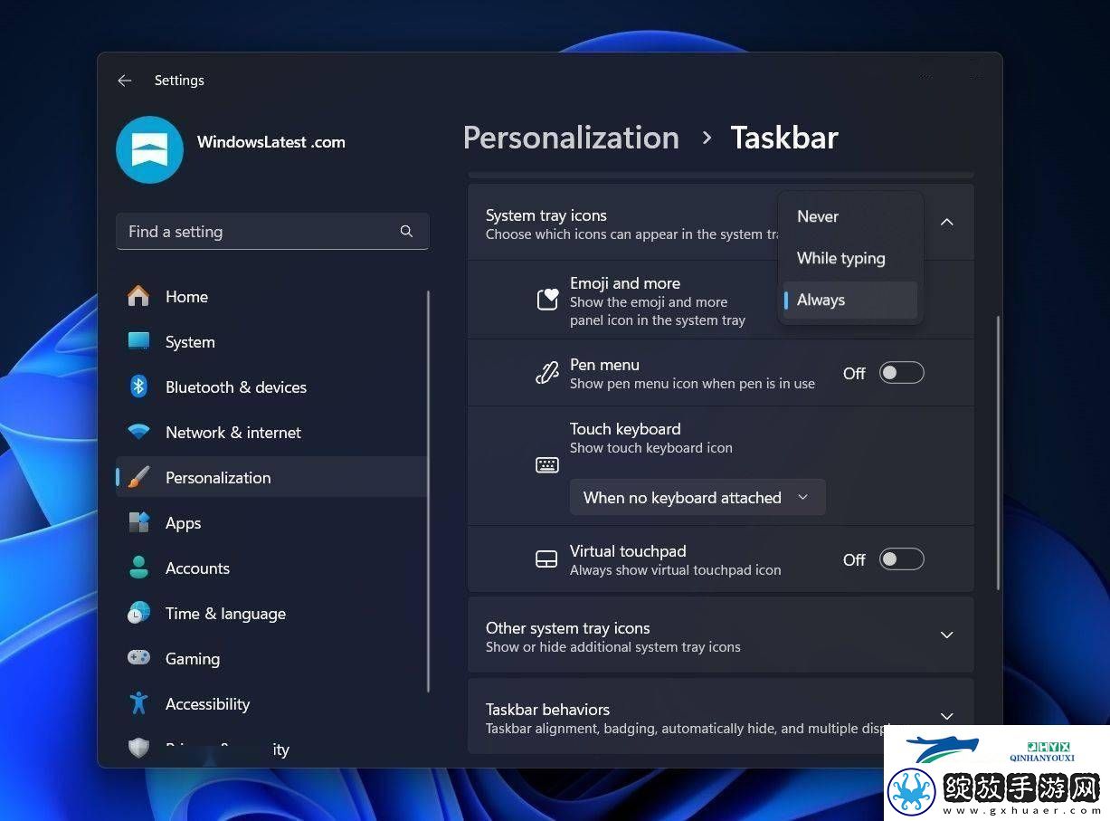Select While typing option
The width and height of the screenshot is (1110, 821).
point(850,258)
